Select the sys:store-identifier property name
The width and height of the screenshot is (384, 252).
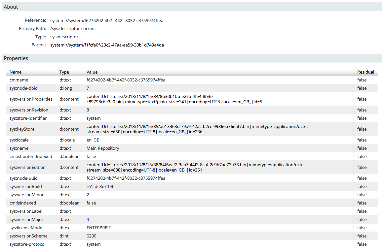(x=28, y=118)
